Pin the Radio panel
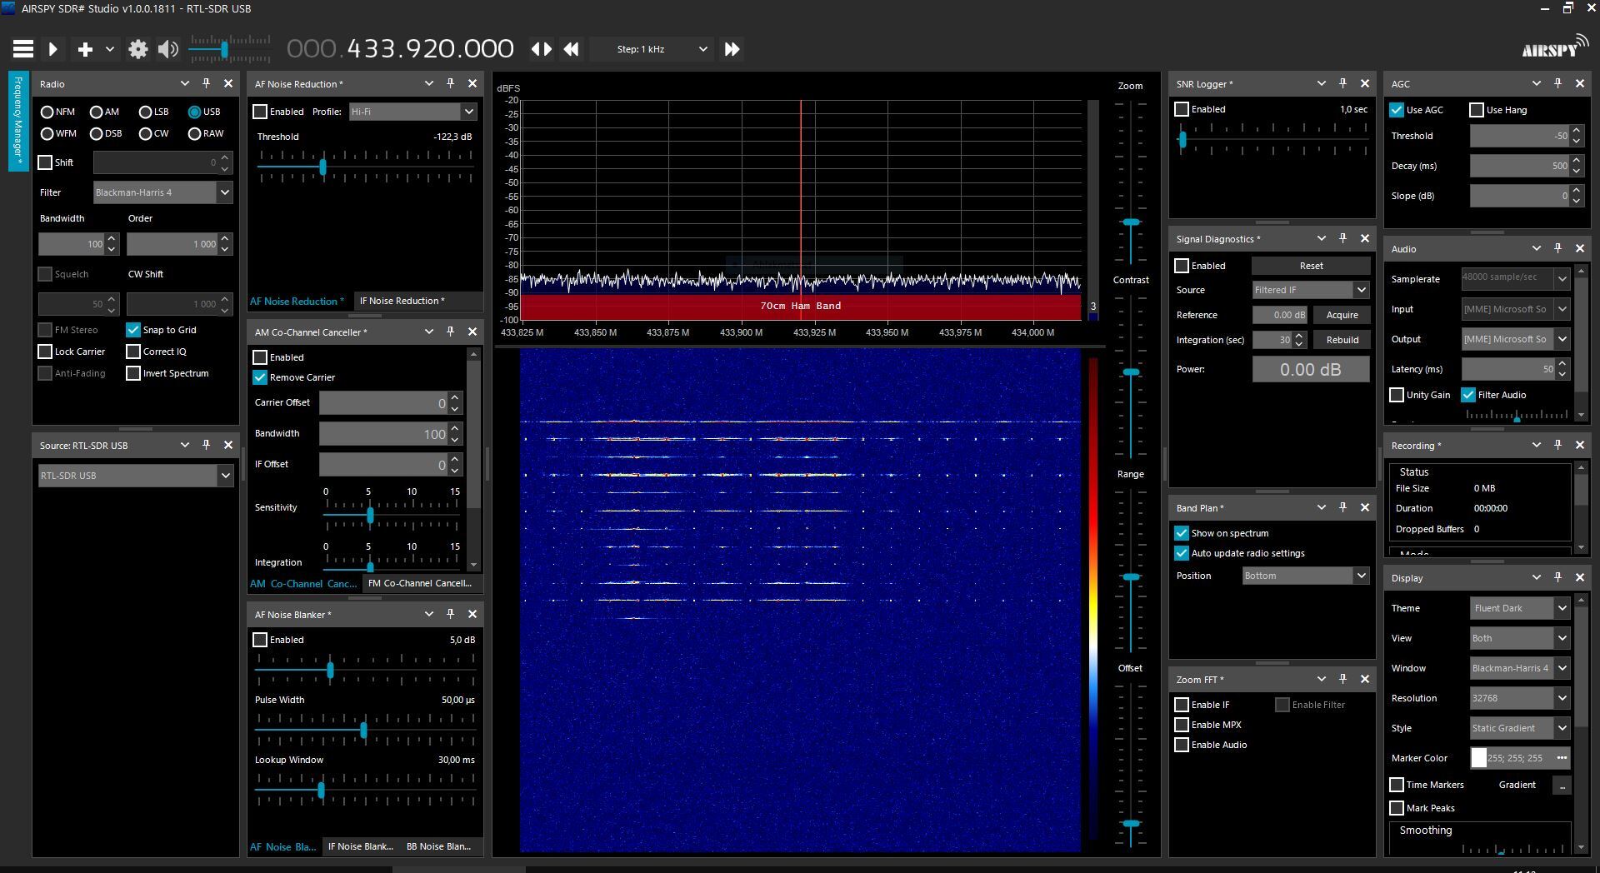Screen dimensions: 1600x873 pyautogui.click(x=207, y=83)
